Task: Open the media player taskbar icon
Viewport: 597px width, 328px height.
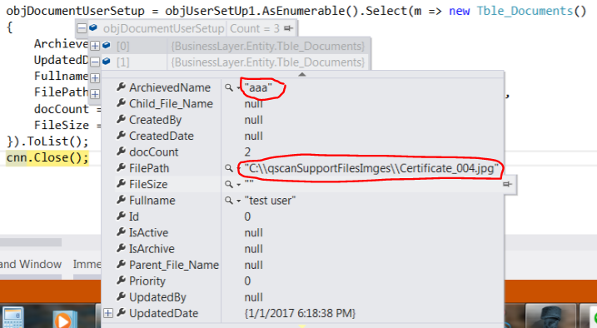Action: [x=64, y=319]
